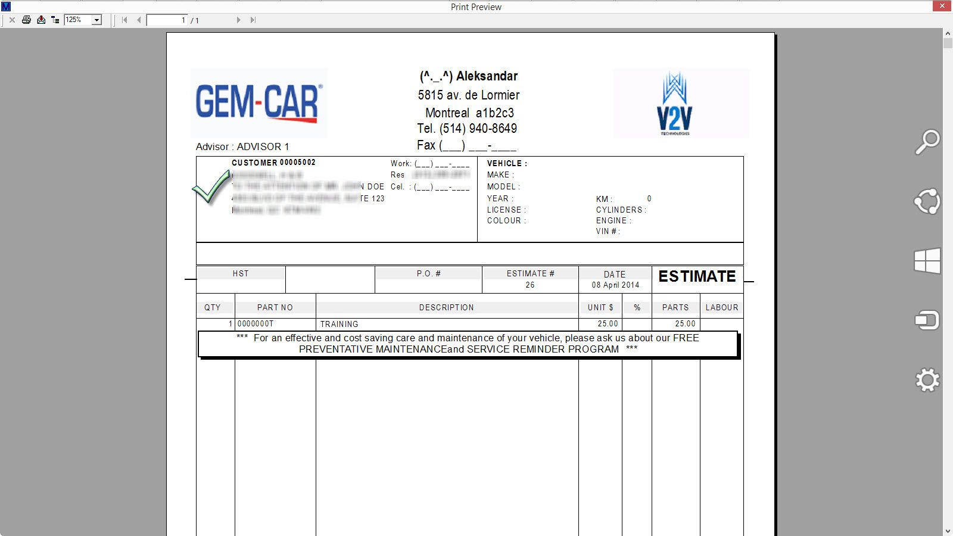Viewport: 953px width, 536px height.
Task: Open the 125% zoom dropdown
Action: point(97,20)
